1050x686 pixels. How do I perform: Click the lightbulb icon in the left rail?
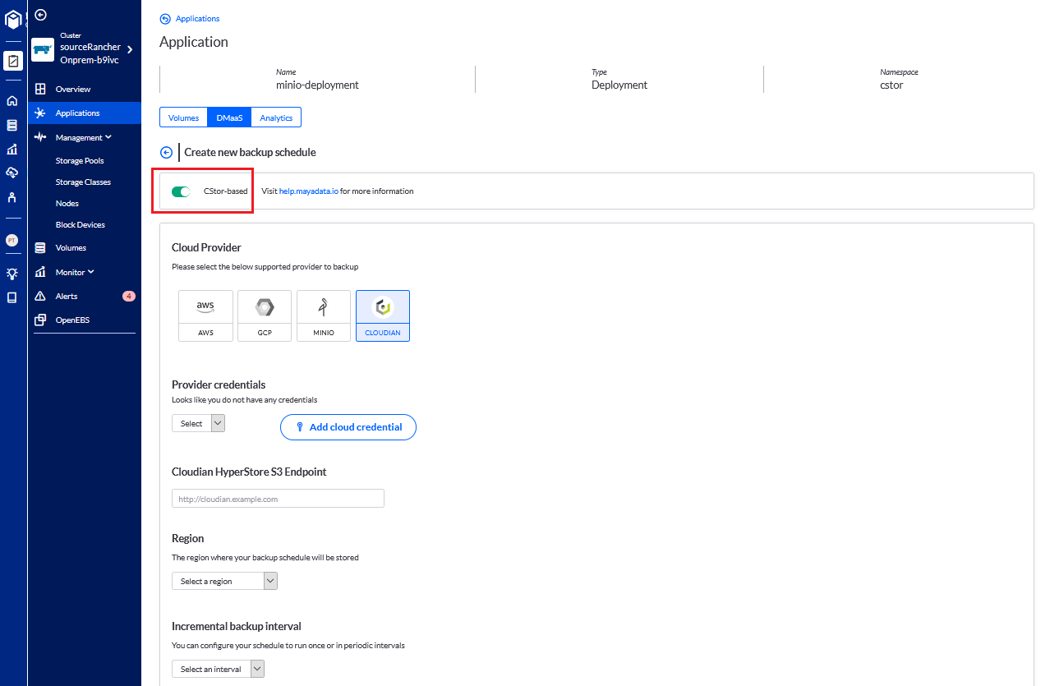coord(12,274)
